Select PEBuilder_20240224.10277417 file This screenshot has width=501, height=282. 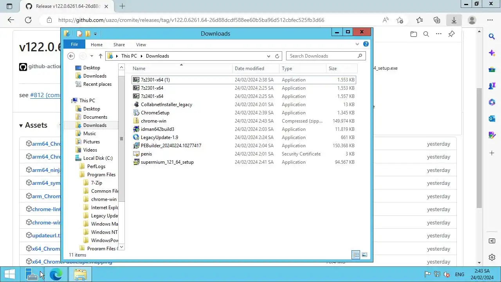pyautogui.click(x=171, y=146)
